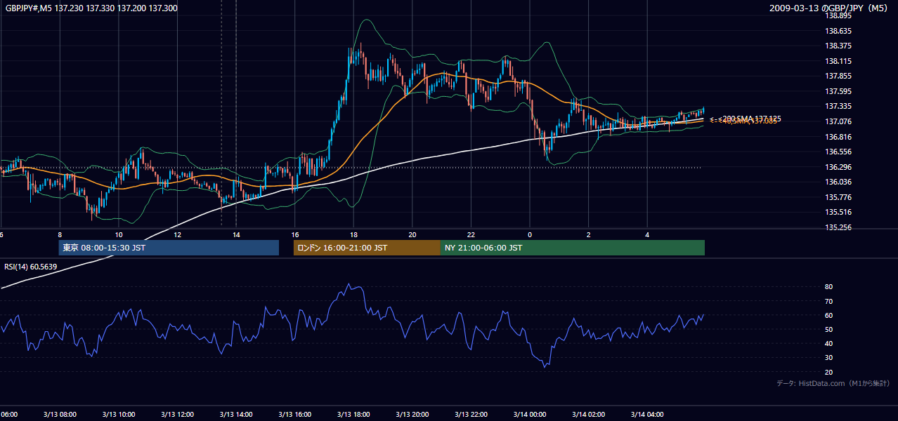Click hour label 12 under price chart
Screen dimensions: 898x421
coord(177,234)
